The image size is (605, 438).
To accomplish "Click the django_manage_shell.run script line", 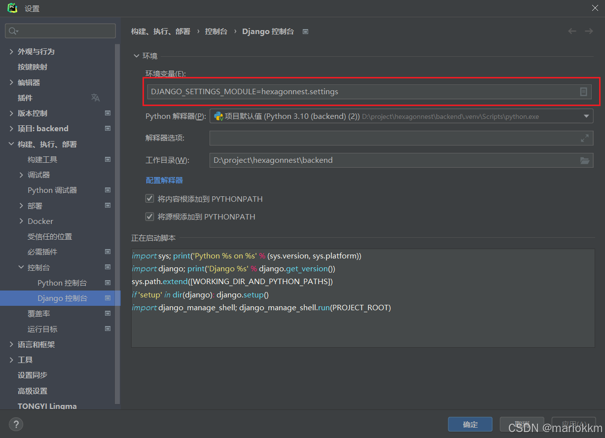I will click(x=261, y=307).
